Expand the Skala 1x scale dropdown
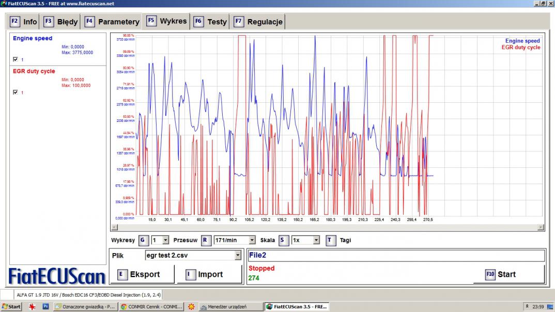This screenshot has height=312, width=555. [315, 240]
